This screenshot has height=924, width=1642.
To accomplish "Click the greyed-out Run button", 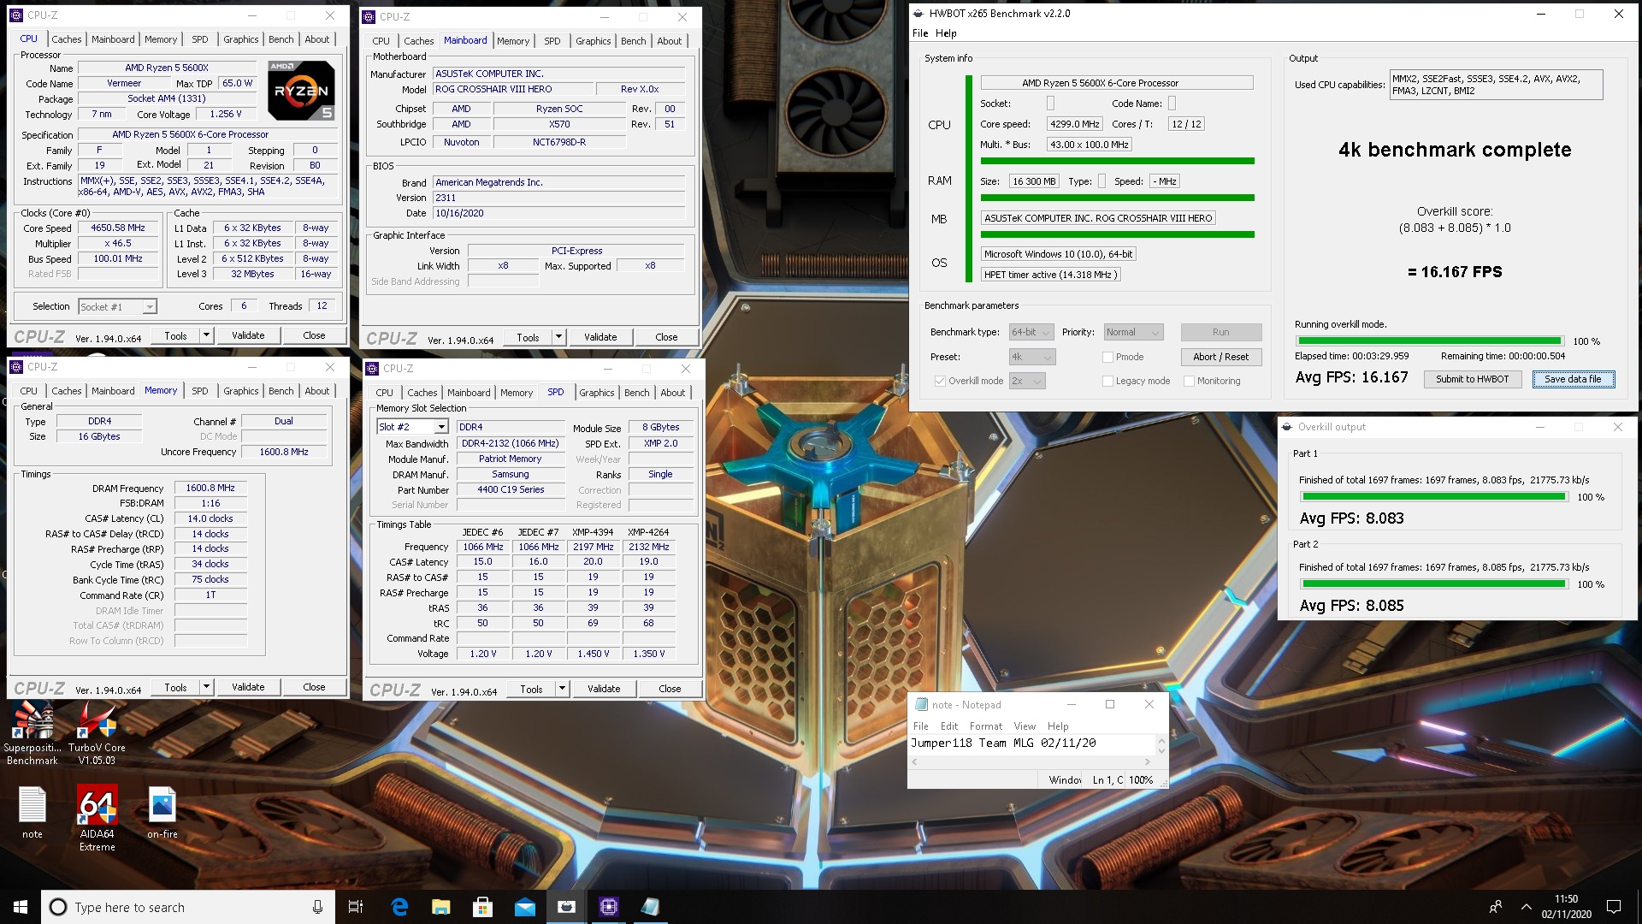I will point(1220,332).
